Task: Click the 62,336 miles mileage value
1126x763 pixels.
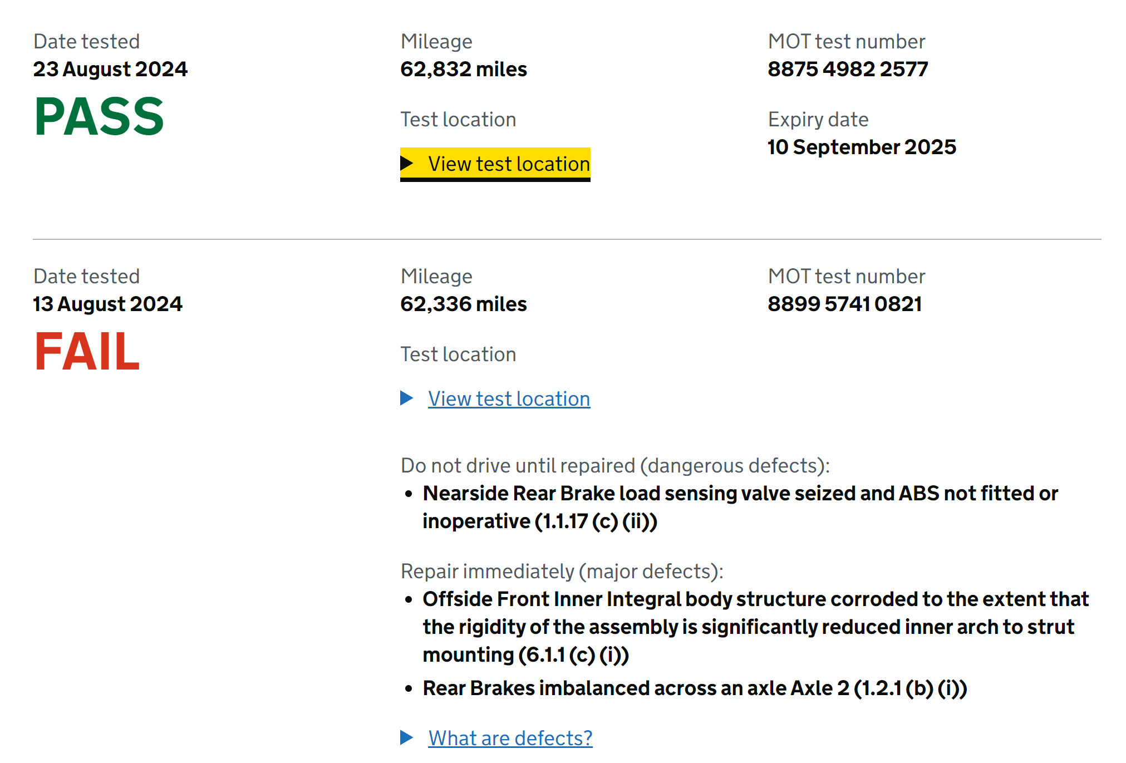Action: [463, 304]
